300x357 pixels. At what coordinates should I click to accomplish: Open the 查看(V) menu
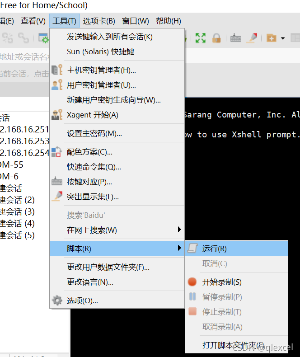33,21
